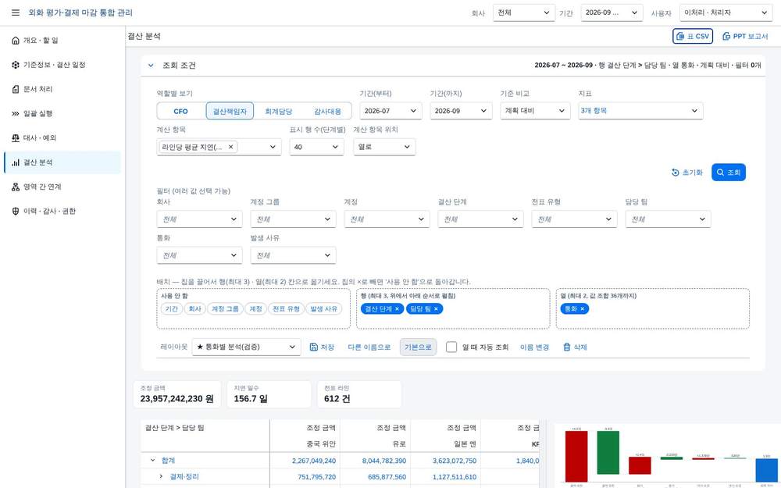The image size is (781, 488).
Task: Collapse the 조회 조건 panel
Action: point(151,66)
